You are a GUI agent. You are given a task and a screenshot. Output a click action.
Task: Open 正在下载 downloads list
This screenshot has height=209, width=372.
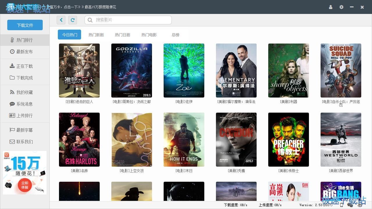25,66
